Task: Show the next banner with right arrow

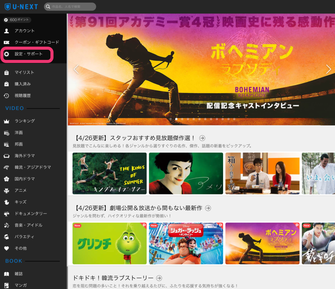Action: (328, 69)
